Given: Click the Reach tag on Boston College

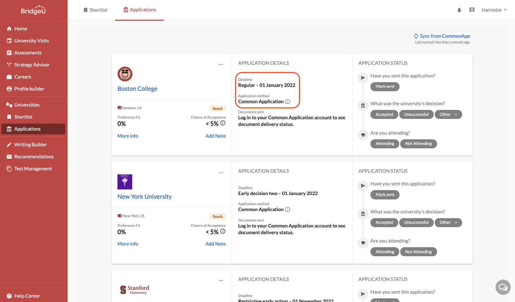Looking at the screenshot, I should click(x=218, y=109).
